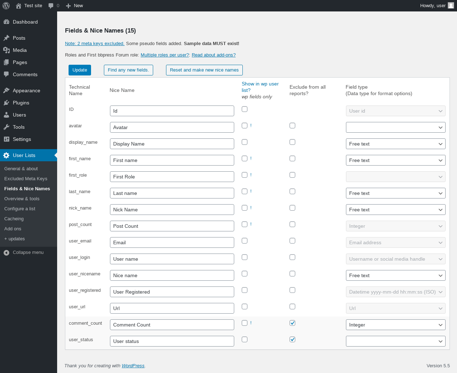Click the Appearance paintbrush icon
This screenshot has width=457, height=373.
point(6,90)
